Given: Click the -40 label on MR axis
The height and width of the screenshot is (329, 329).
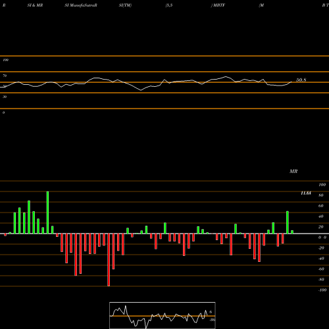Looking at the screenshot, I should [x=321, y=259].
